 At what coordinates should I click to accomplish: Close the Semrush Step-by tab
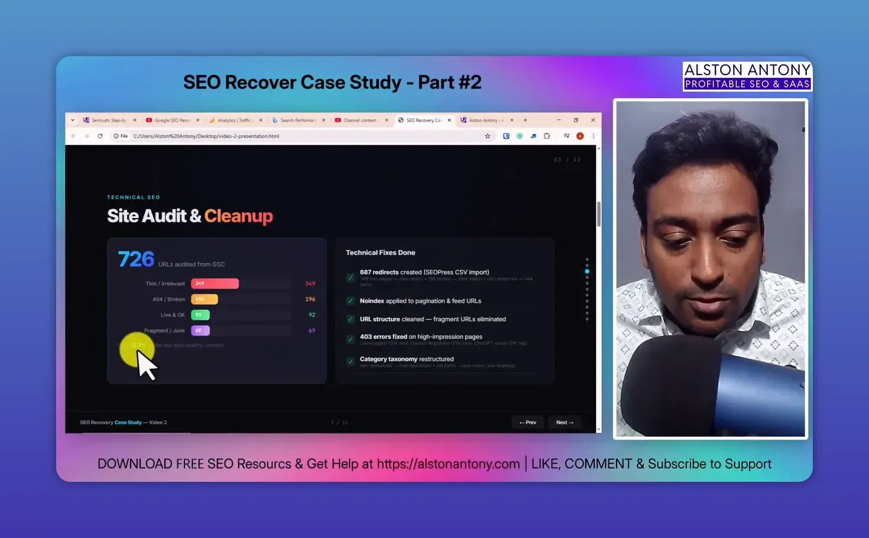click(x=134, y=120)
